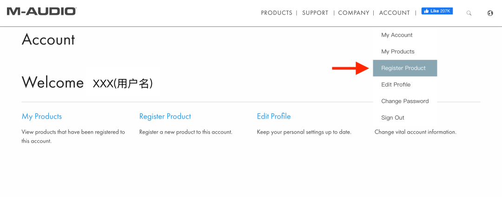
Task: Open the COMPANY menu
Action: pyautogui.click(x=354, y=13)
